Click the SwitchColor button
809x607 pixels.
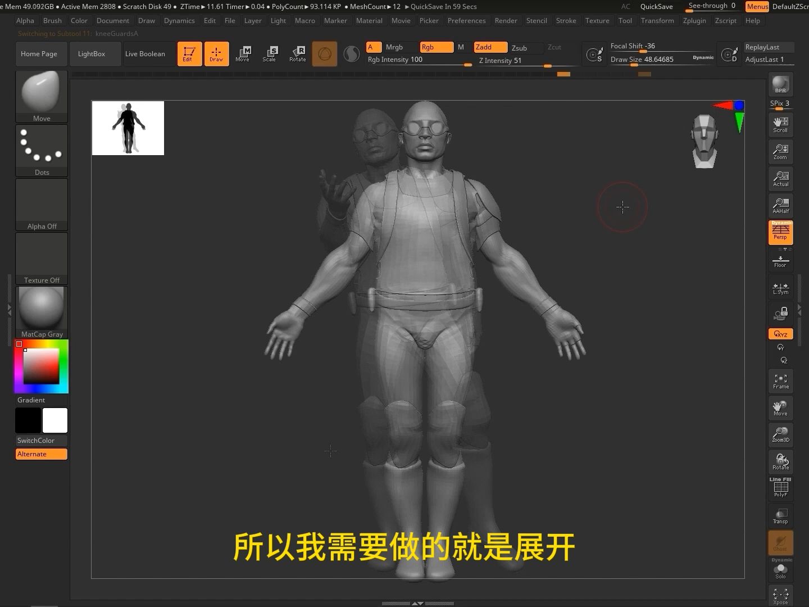[42, 441]
